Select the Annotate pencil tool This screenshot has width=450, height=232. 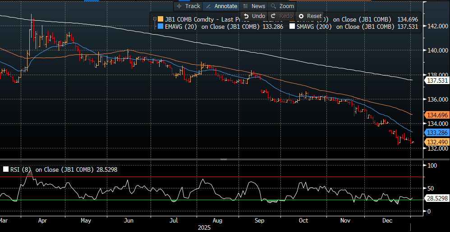221,6
